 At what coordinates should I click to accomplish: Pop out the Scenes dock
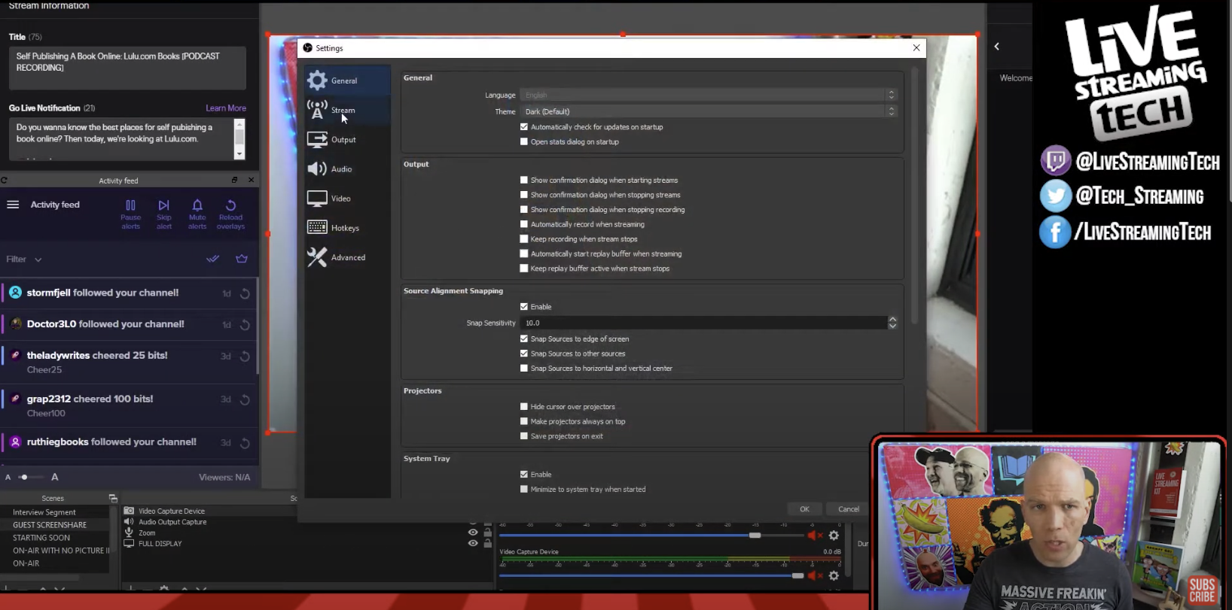click(x=113, y=499)
